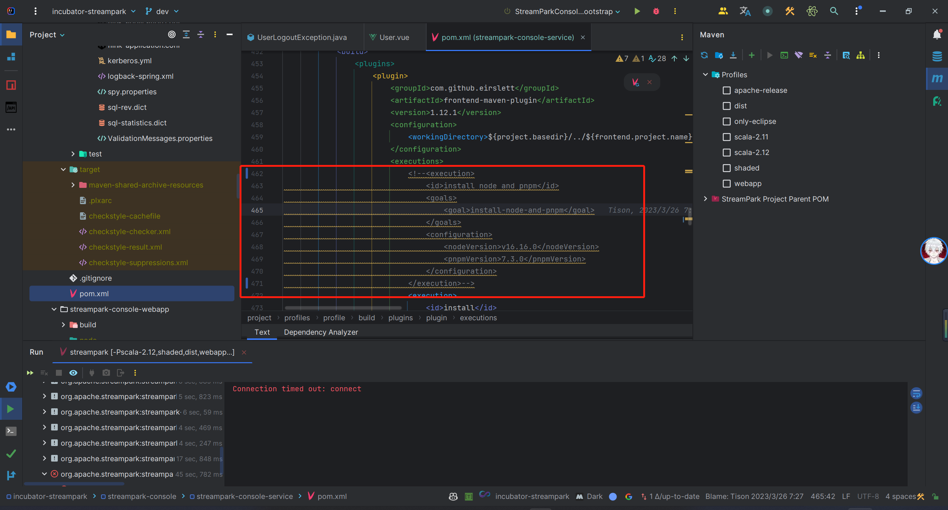The width and height of the screenshot is (948, 510).
Task: Enable the apache-release profile checkbox
Action: 727,90
